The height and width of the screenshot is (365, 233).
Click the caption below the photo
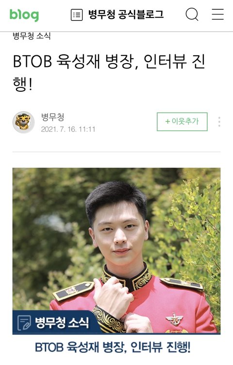(x=113, y=348)
